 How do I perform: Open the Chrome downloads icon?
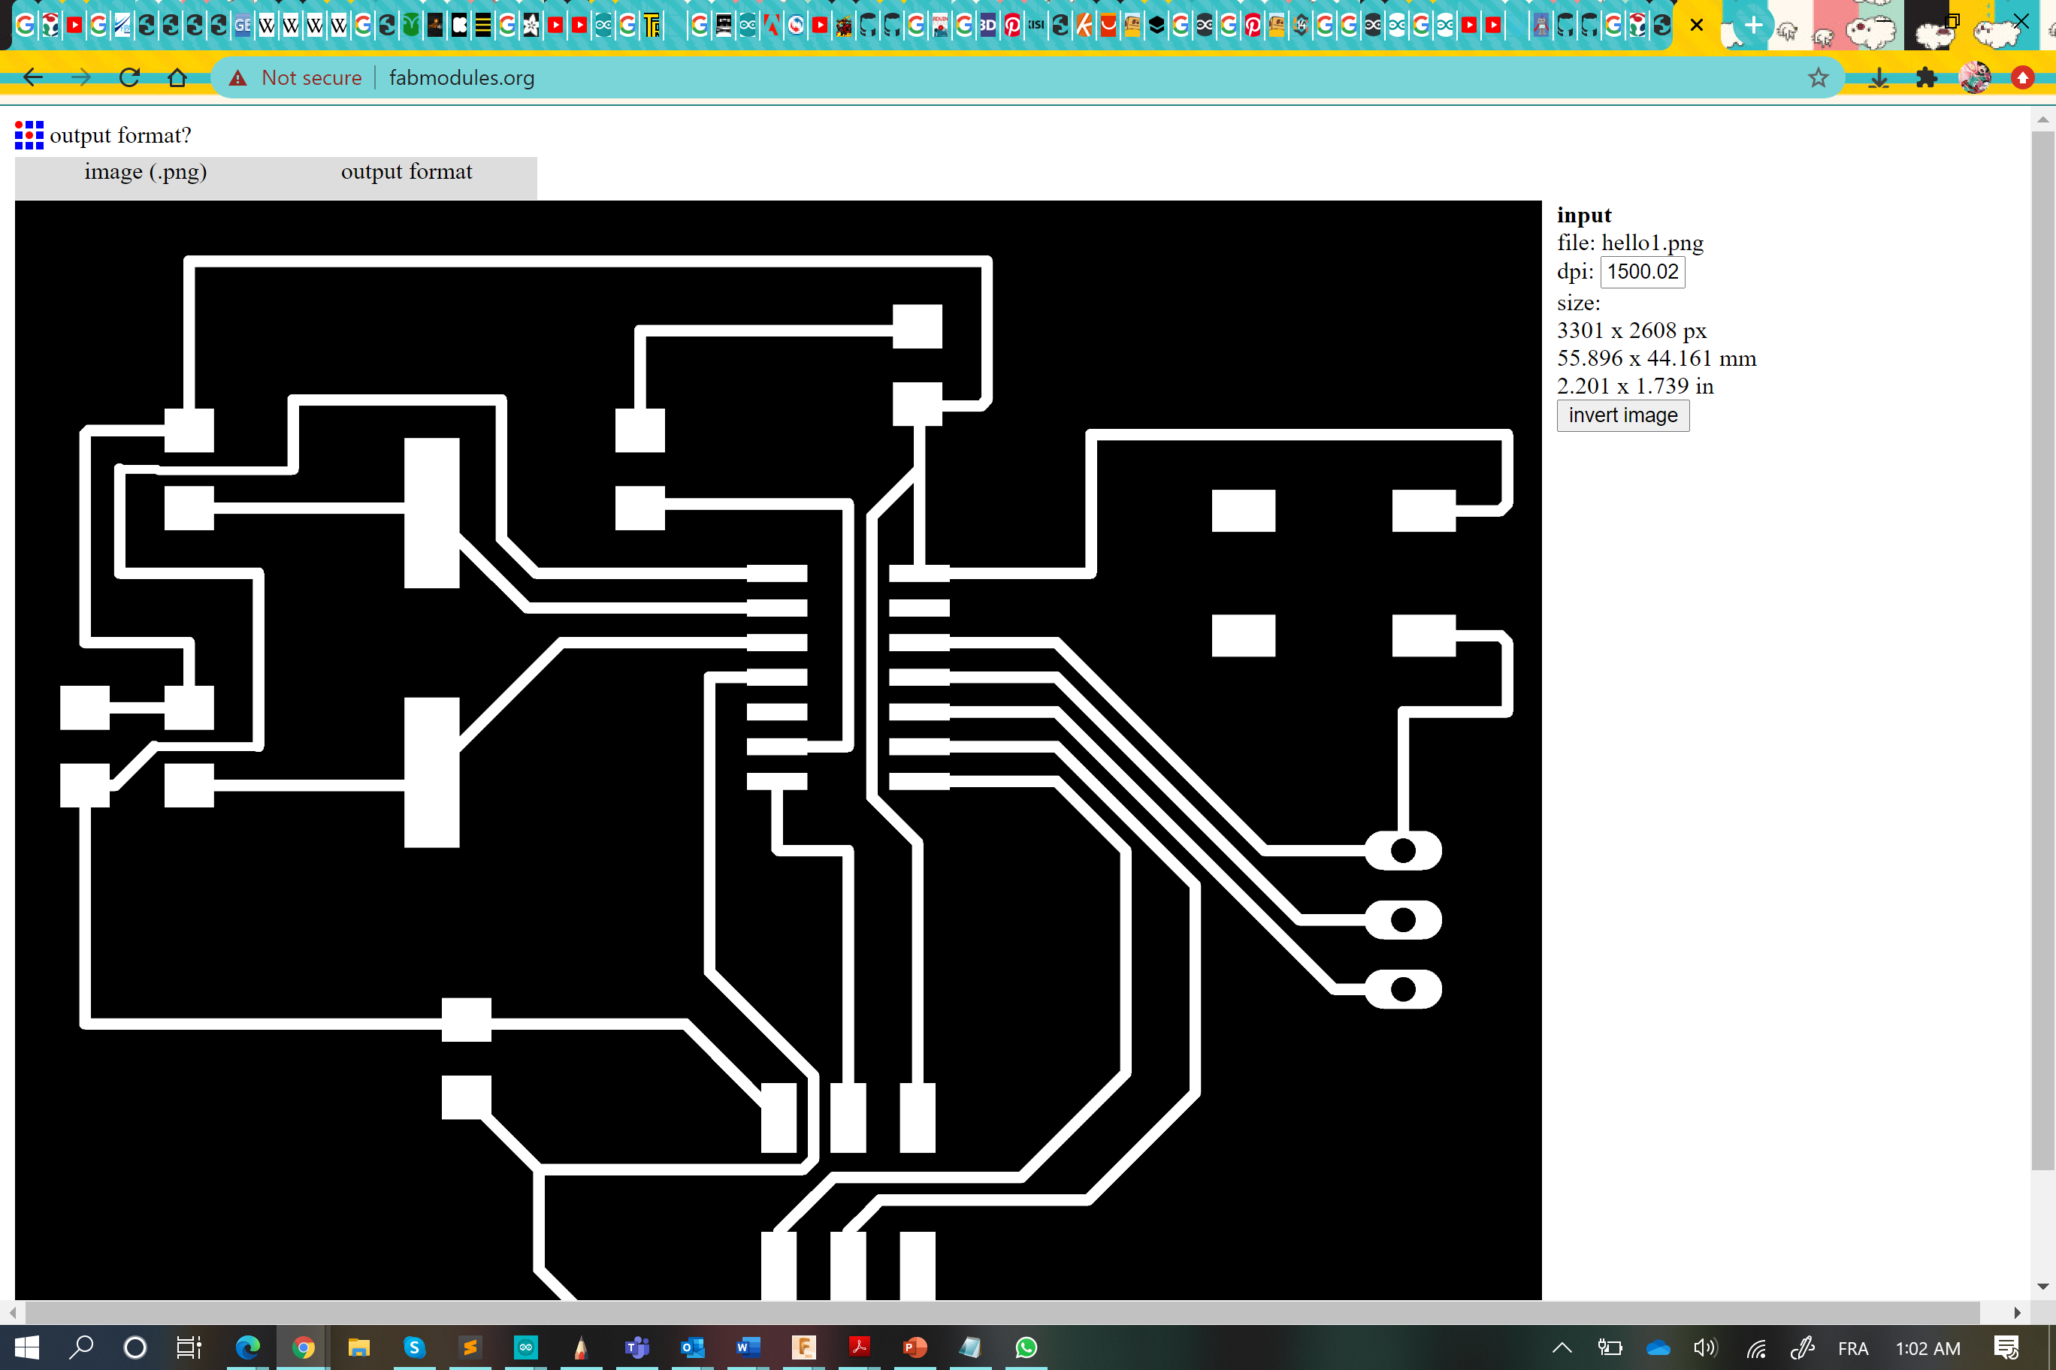coord(1879,78)
